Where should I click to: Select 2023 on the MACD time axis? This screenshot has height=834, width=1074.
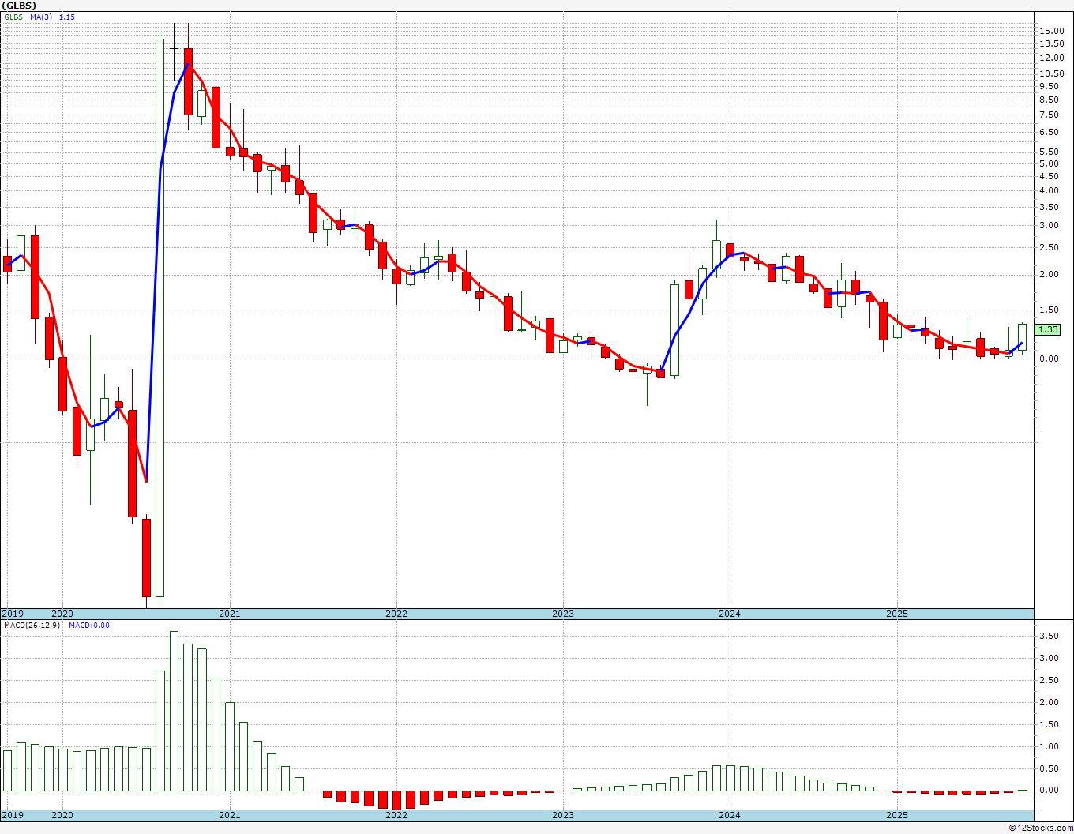click(x=562, y=815)
